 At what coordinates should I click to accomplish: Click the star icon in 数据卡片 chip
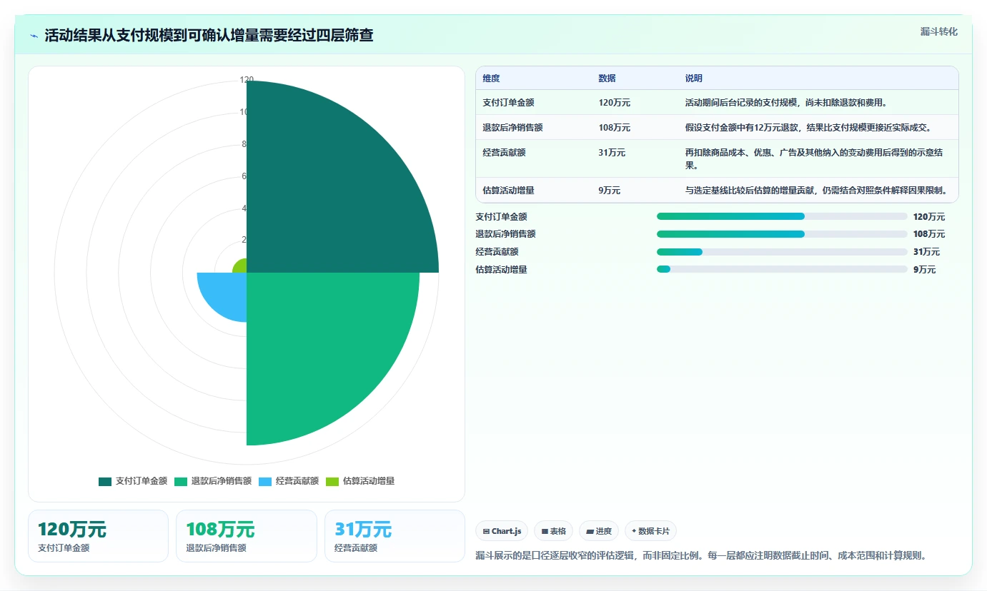[633, 531]
